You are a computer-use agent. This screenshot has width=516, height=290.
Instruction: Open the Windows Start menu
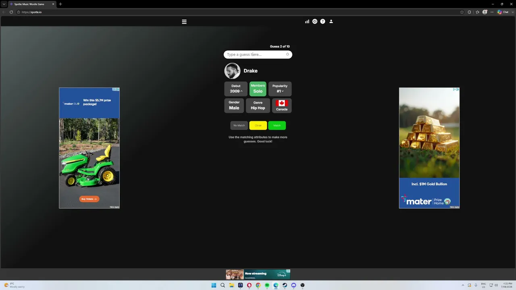(x=214, y=285)
